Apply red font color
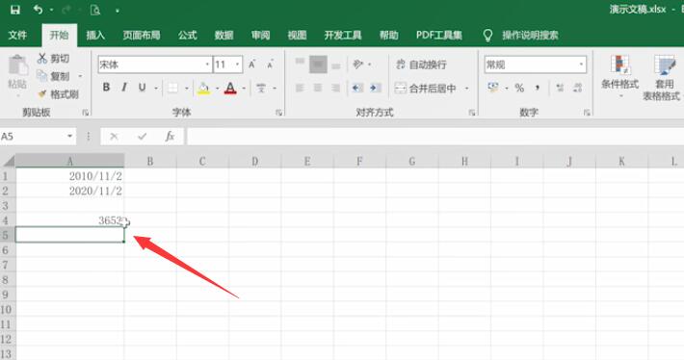Screen dimensions: 684x360 pos(230,88)
